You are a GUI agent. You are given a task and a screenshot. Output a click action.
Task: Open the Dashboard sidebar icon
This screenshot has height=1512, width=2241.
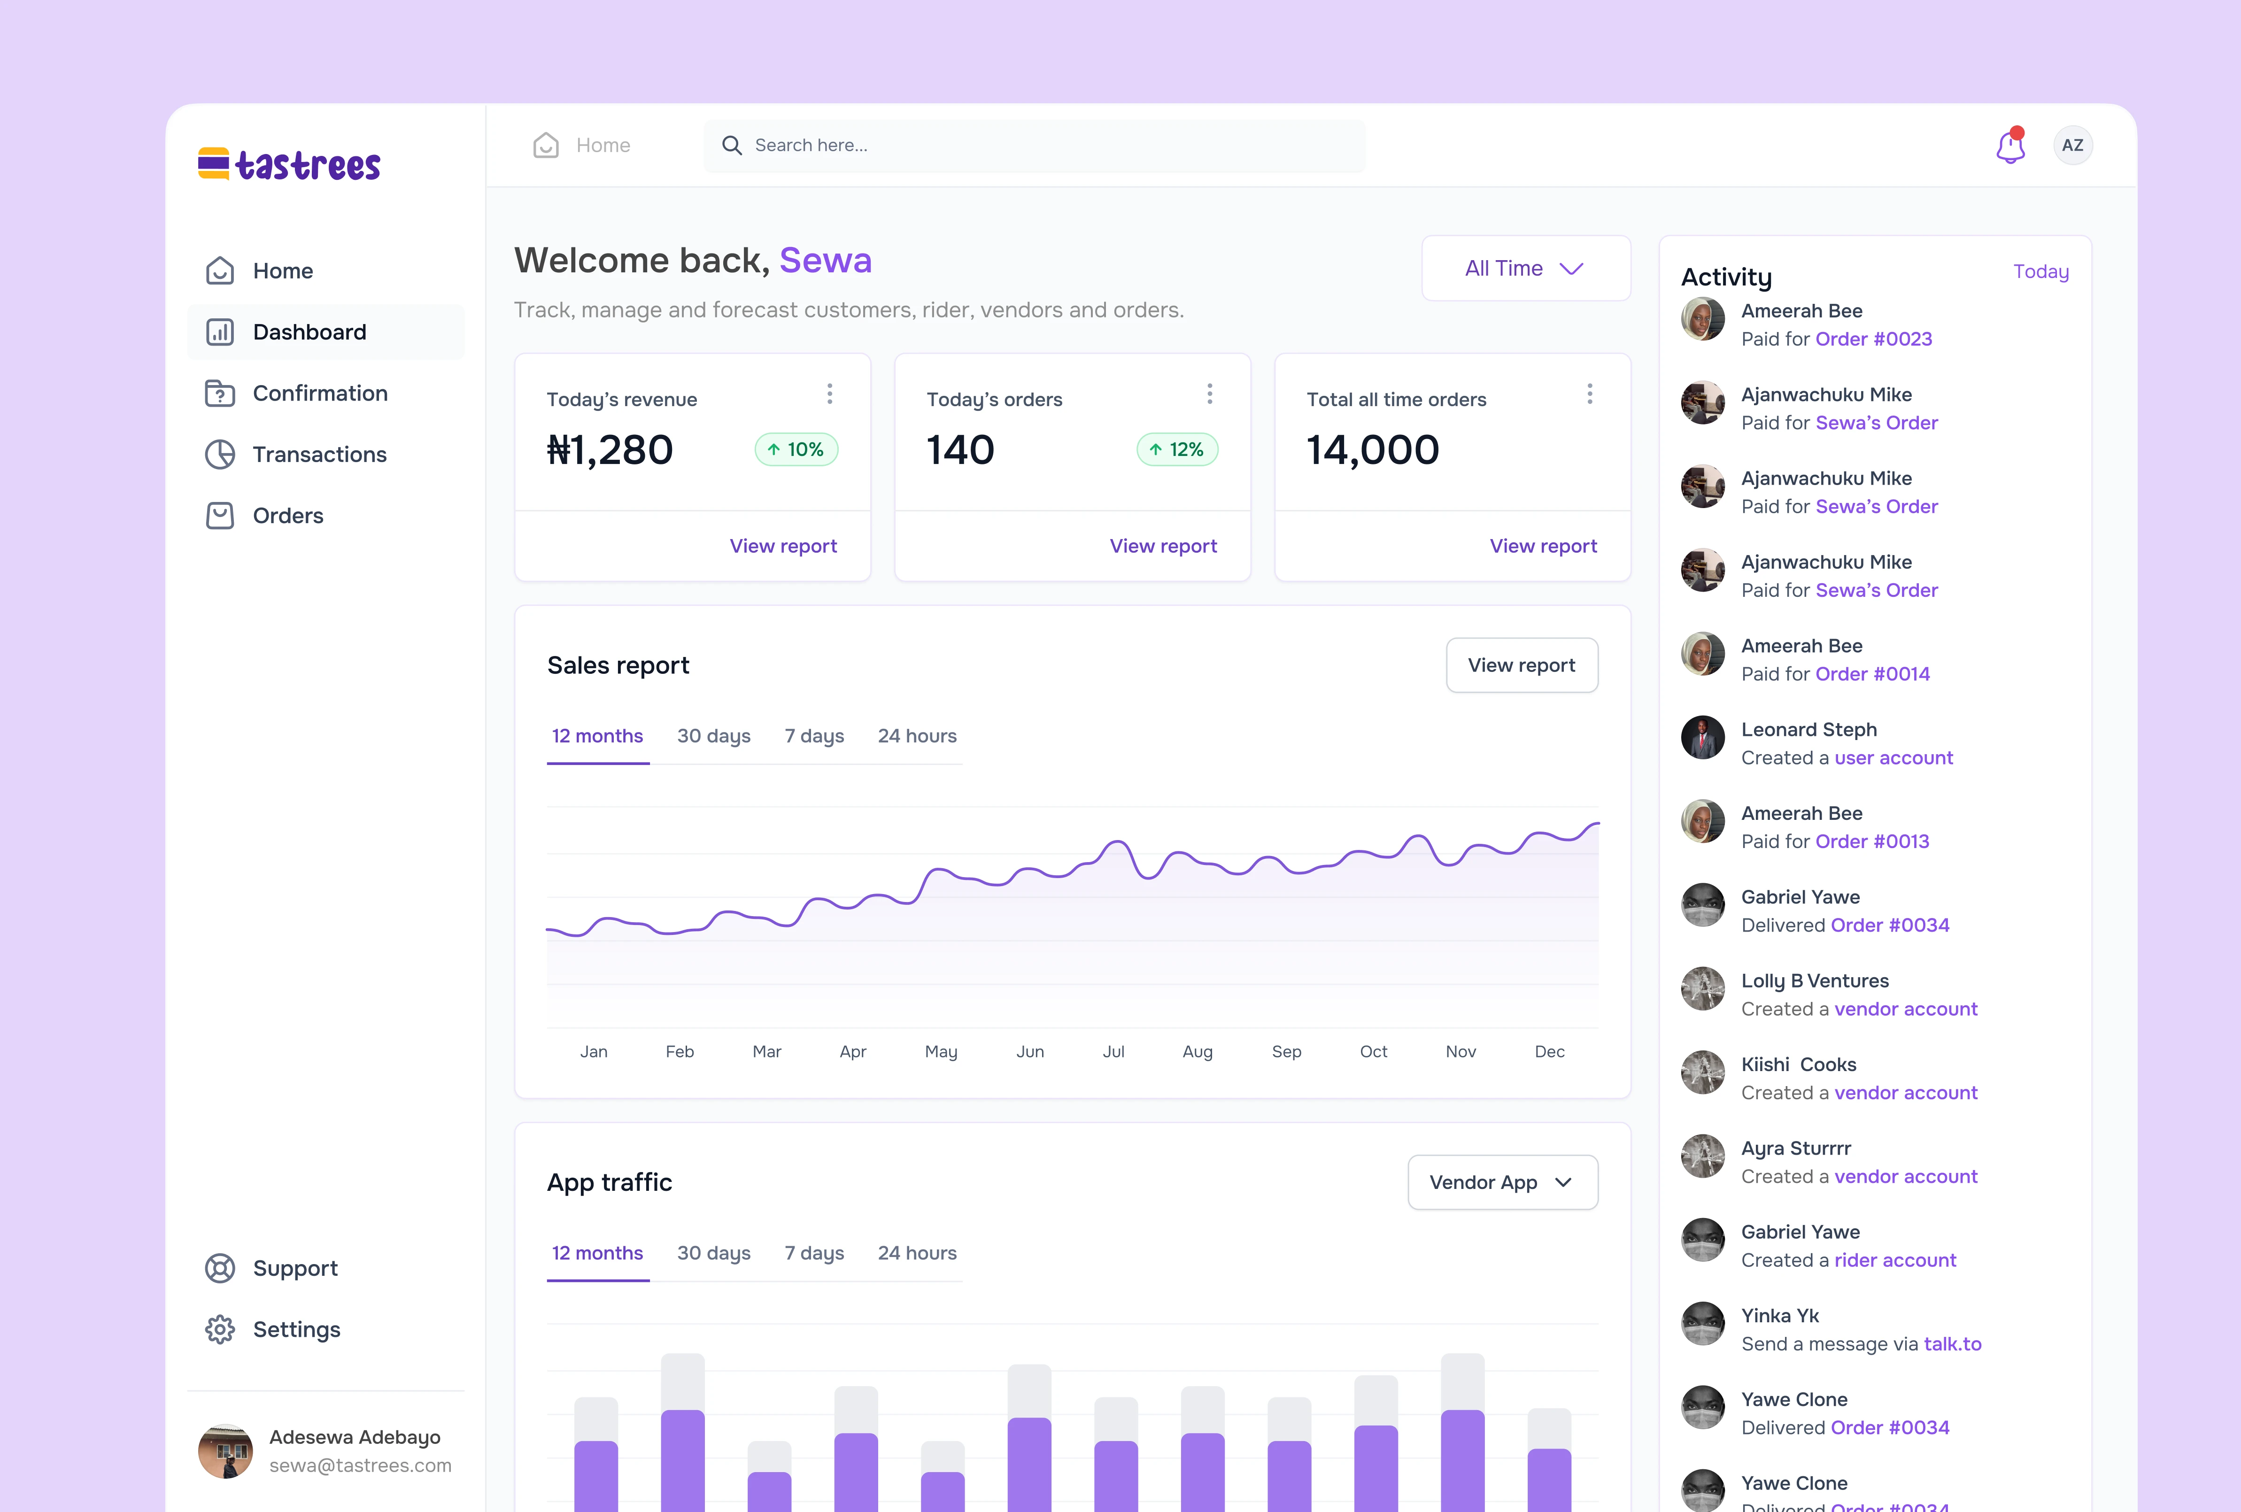tap(220, 332)
